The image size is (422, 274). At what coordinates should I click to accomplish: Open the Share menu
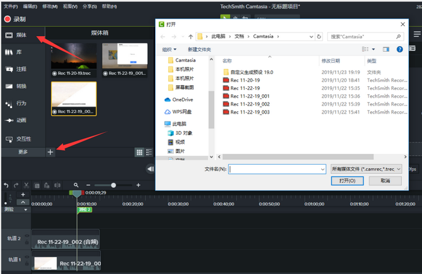(89, 7)
